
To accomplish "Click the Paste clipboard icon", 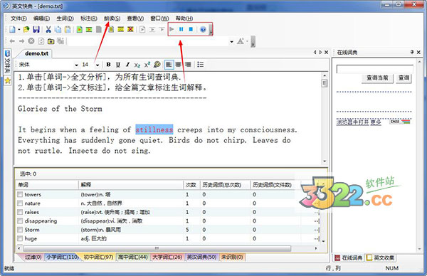I will point(68,29).
